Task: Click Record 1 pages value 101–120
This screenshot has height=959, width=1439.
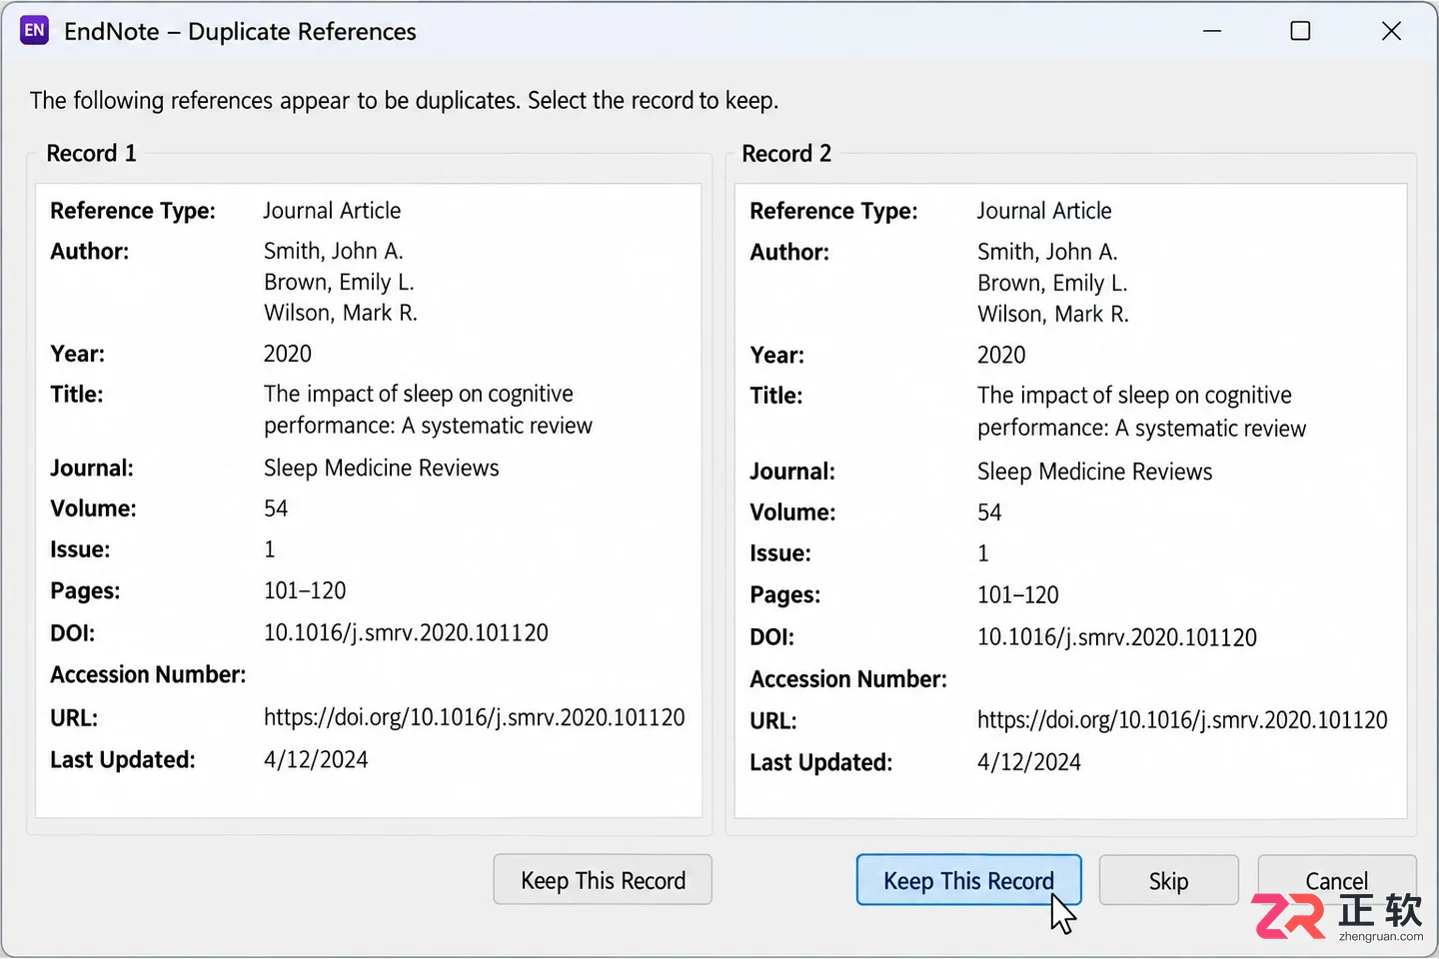Action: (x=305, y=590)
